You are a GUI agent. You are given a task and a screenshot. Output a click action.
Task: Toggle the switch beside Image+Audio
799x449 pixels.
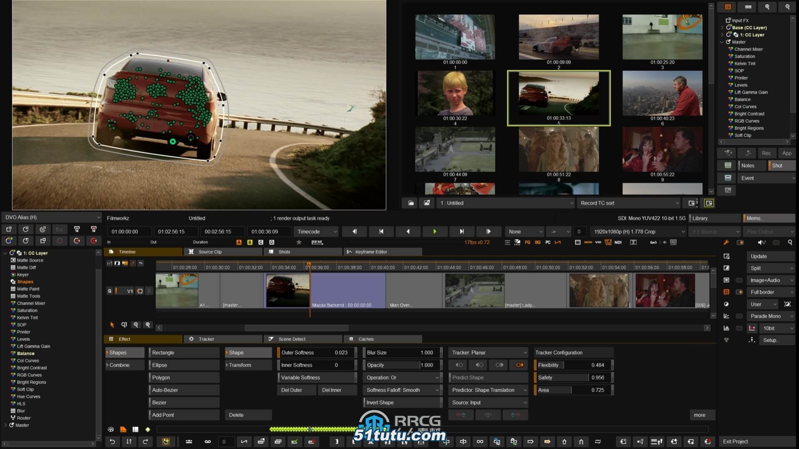(739, 280)
